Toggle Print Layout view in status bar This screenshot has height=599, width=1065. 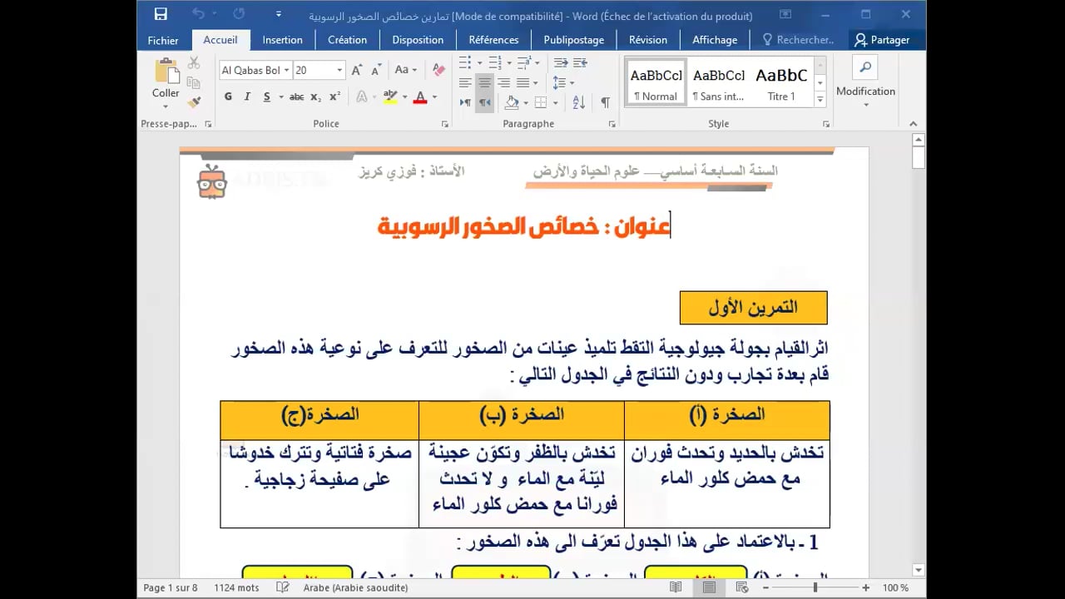(x=709, y=587)
